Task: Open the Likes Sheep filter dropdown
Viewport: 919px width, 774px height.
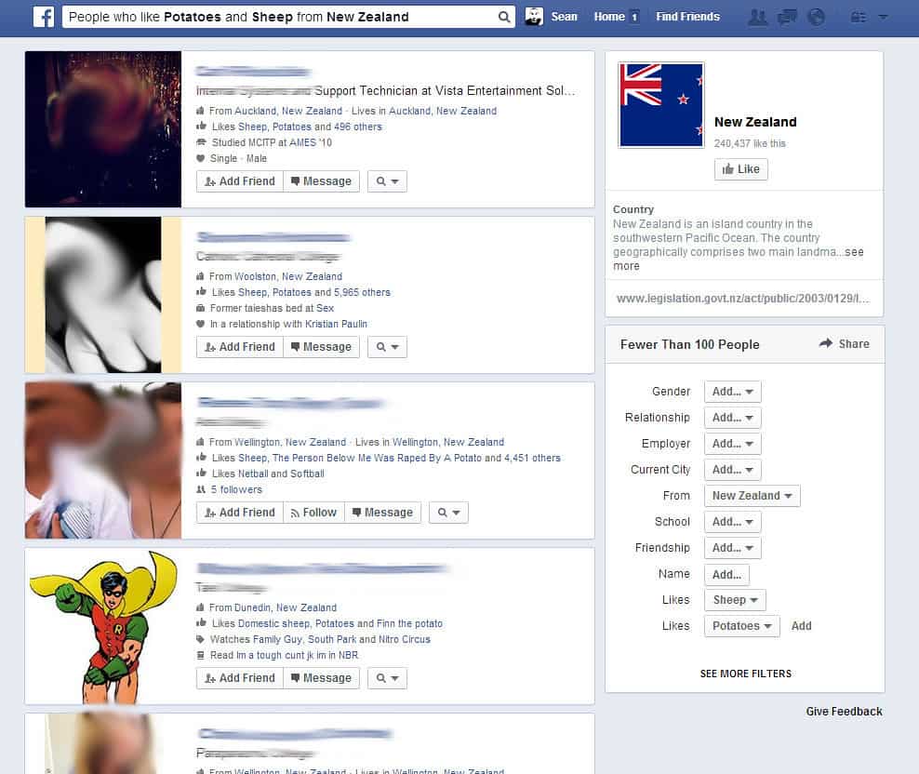Action: [x=735, y=600]
